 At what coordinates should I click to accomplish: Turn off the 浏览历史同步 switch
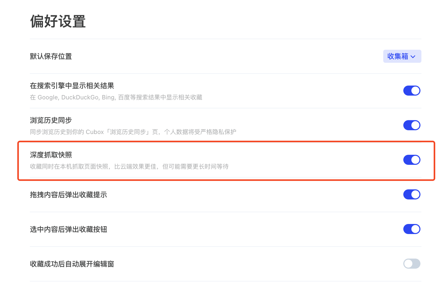[412, 125]
